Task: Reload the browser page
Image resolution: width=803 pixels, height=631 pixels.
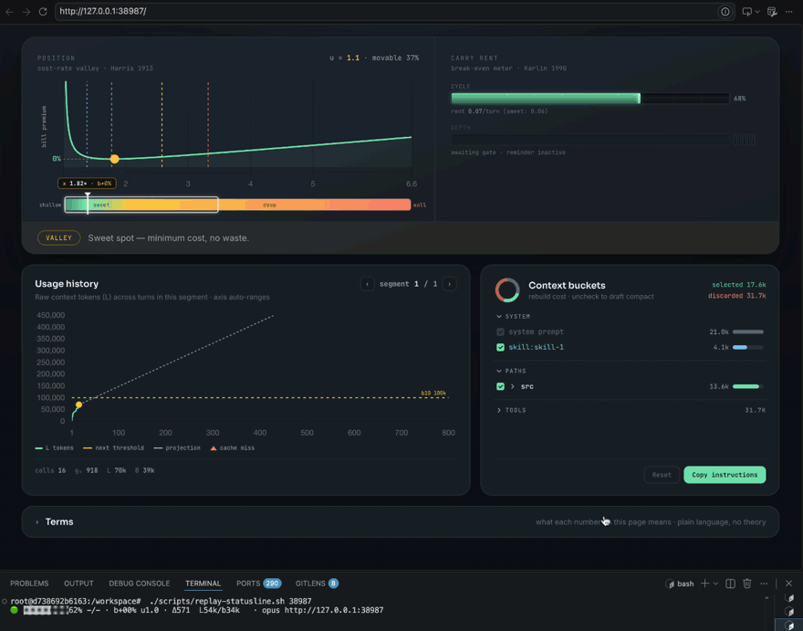Action: 43,11
